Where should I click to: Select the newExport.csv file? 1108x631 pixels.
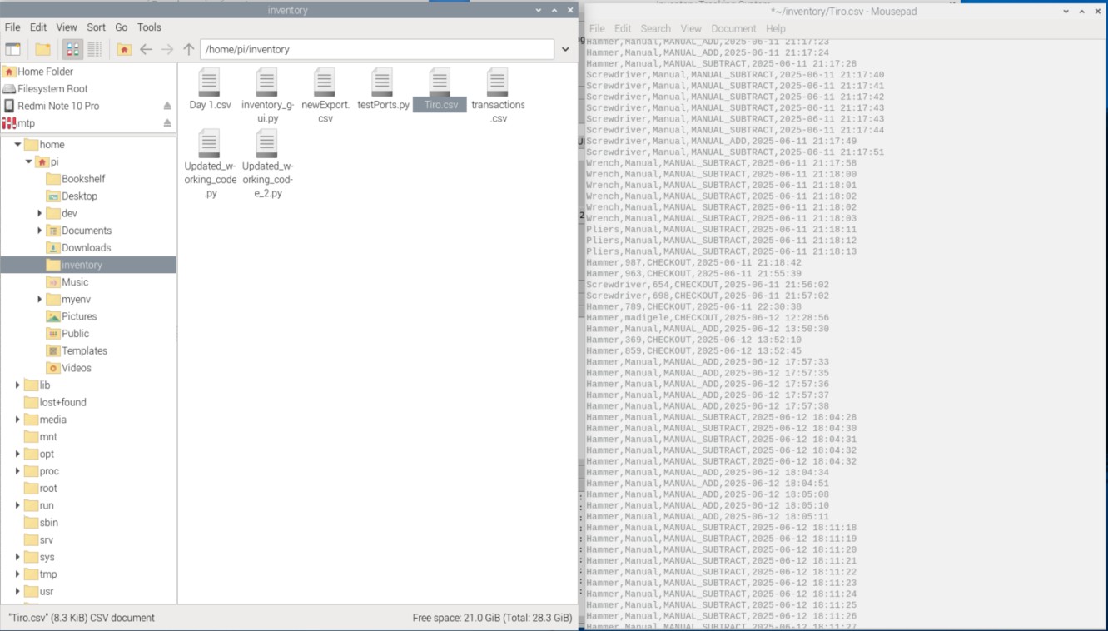325,95
